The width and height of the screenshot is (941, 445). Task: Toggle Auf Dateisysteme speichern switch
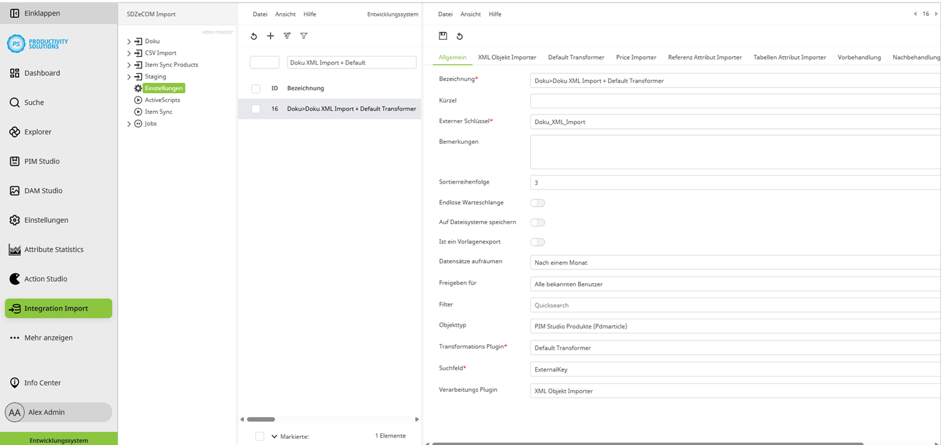tap(538, 223)
